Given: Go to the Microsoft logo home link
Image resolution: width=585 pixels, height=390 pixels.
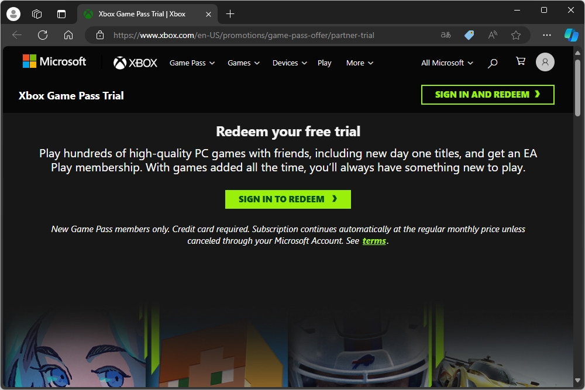Looking at the screenshot, I should pyautogui.click(x=54, y=61).
